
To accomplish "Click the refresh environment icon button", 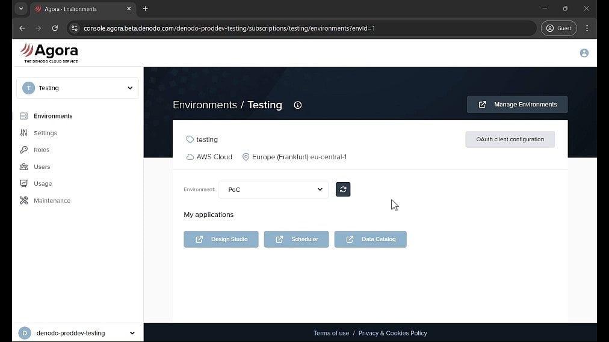I will tap(343, 189).
